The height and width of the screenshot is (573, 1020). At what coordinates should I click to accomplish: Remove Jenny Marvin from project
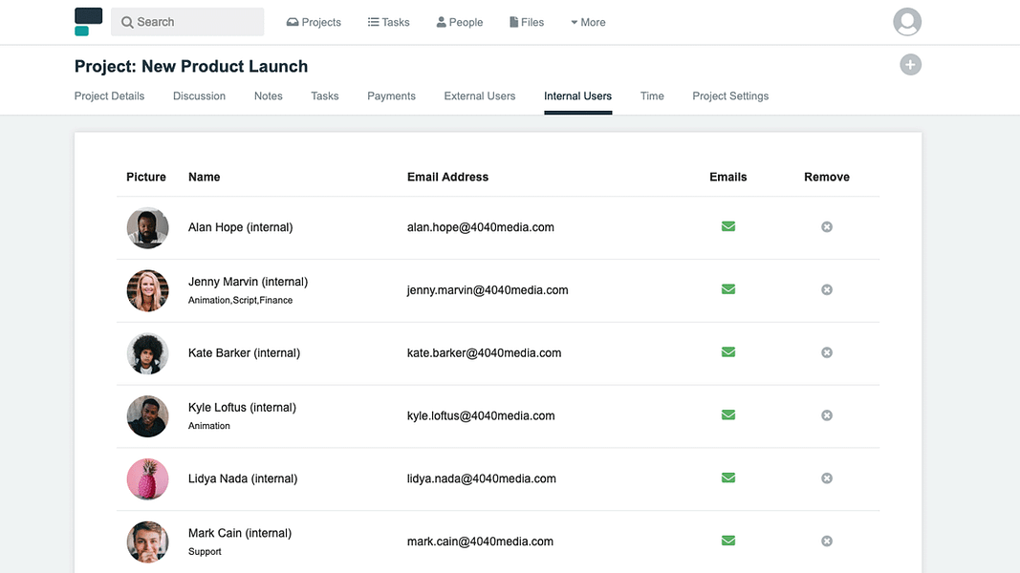pyautogui.click(x=826, y=289)
